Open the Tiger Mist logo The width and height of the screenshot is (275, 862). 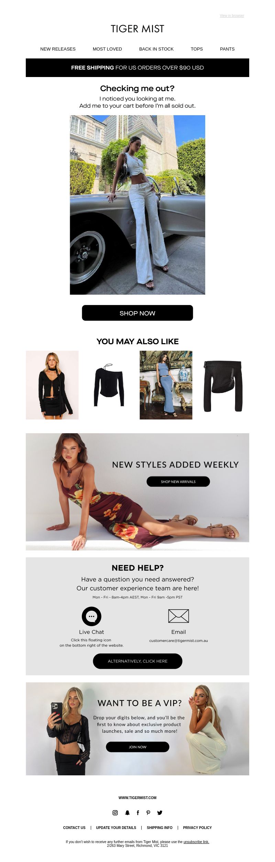click(137, 29)
